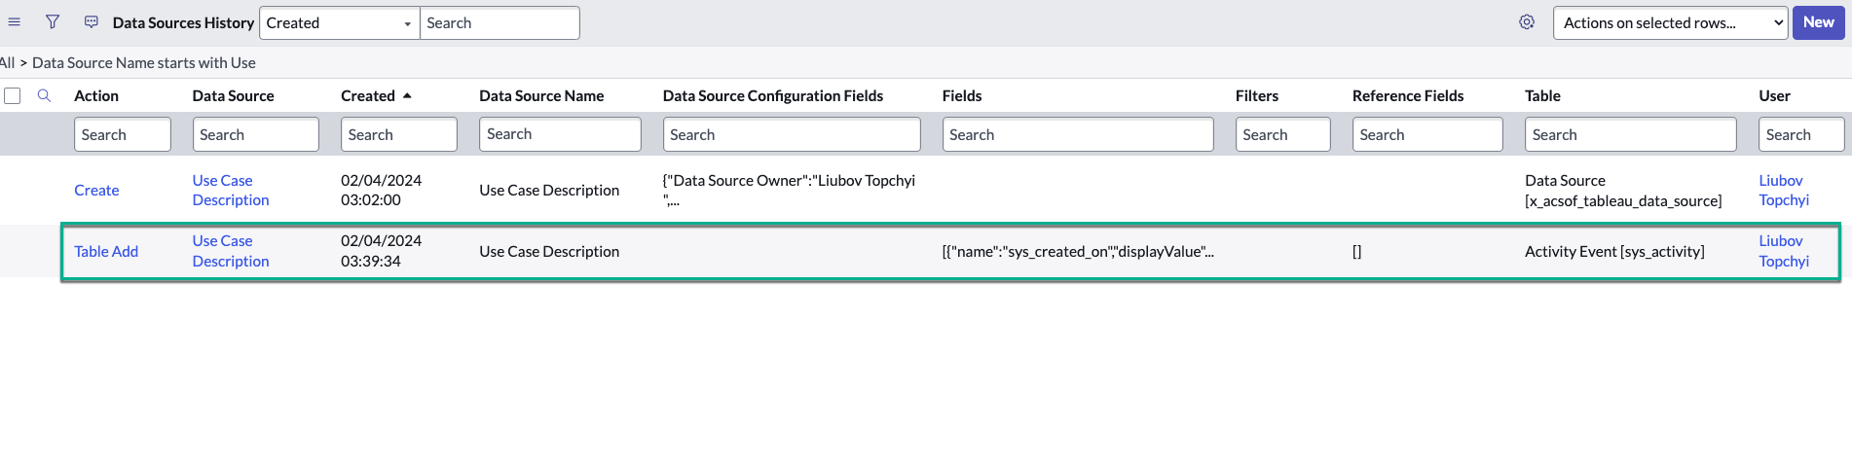Focus the Action column search box
Image resolution: width=1852 pixels, height=463 pixels.
pyautogui.click(x=123, y=134)
